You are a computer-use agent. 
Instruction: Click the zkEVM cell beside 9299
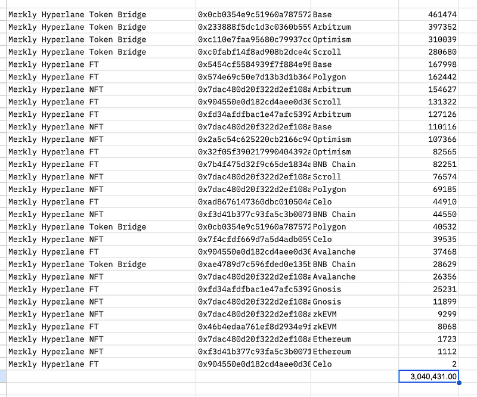[355, 314]
